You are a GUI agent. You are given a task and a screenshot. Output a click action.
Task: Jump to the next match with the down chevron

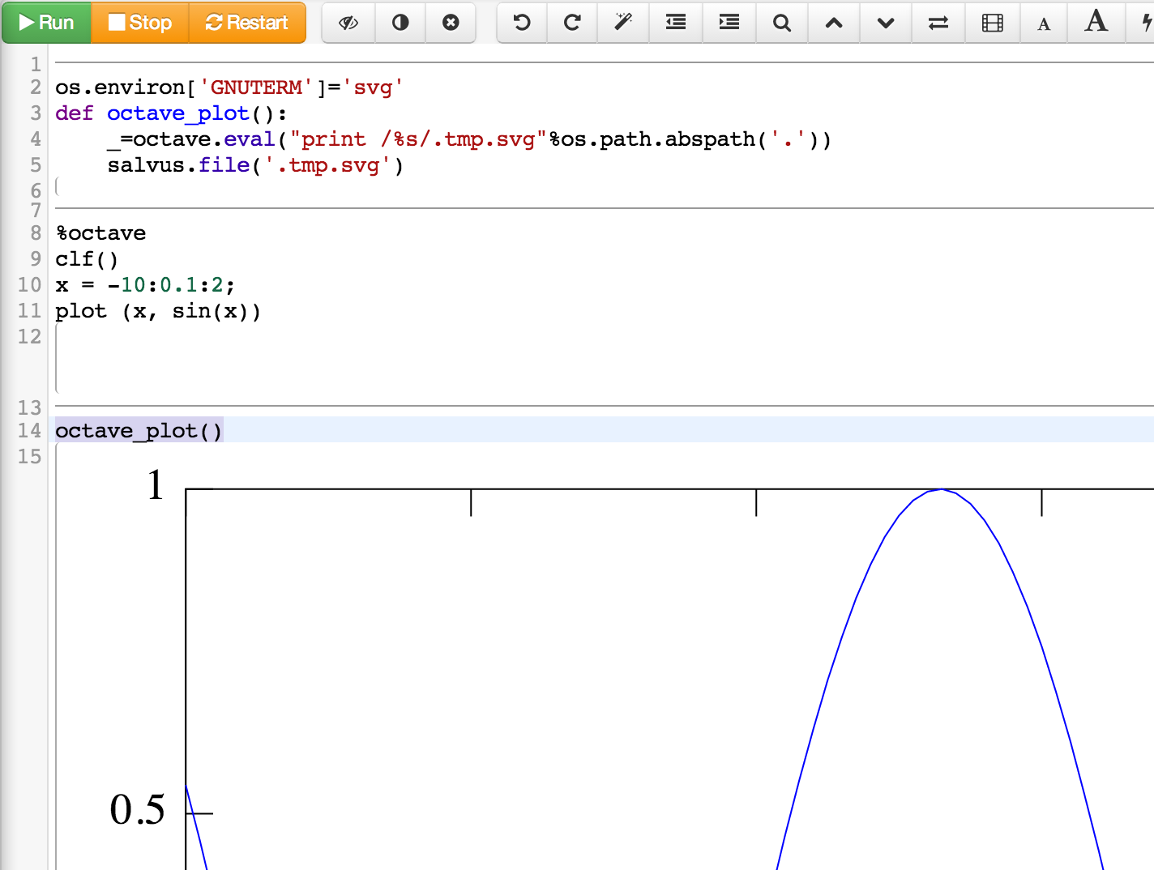click(886, 23)
